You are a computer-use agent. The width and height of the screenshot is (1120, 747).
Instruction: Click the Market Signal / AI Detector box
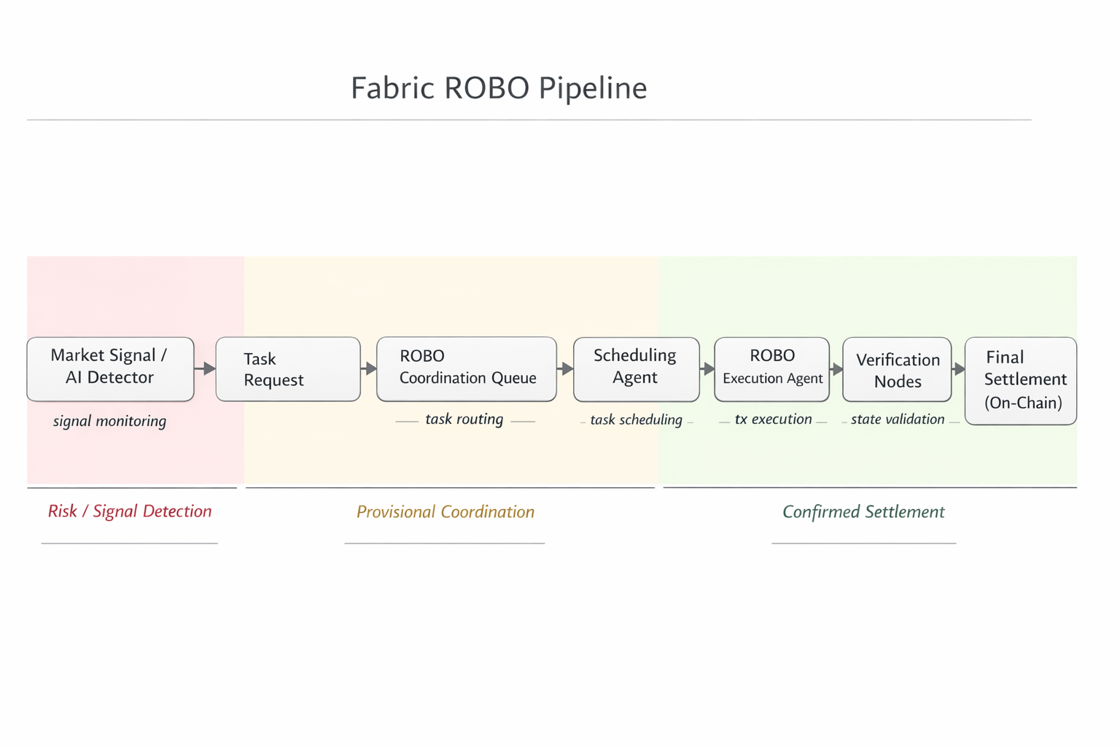(x=110, y=368)
